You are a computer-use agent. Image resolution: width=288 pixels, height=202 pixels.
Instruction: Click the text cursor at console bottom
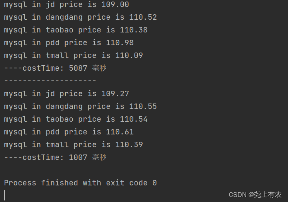click(5, 195)
